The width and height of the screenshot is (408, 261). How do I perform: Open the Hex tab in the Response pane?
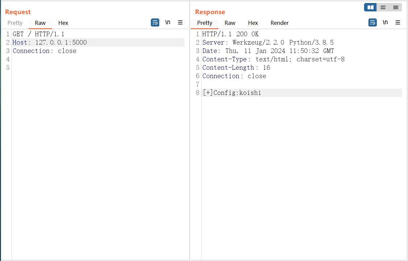253,23
